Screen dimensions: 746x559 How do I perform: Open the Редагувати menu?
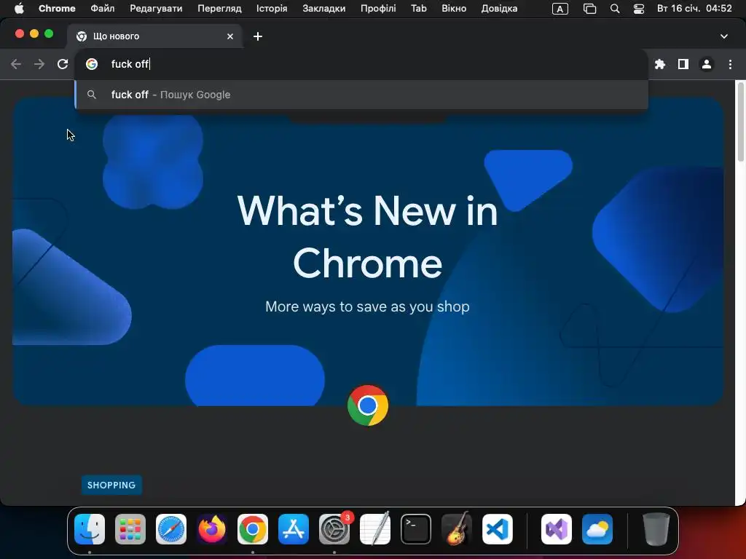(156, 9)
